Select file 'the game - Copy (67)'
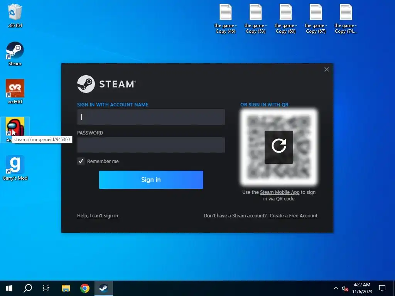Viewport: 395px width, 296px height. (x=316, y=19)
